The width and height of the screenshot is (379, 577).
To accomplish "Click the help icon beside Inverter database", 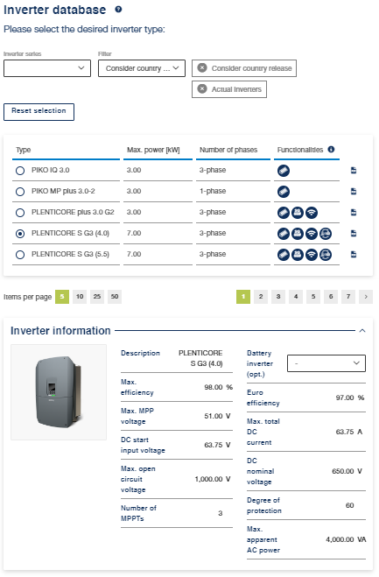I will pos(118,10).
